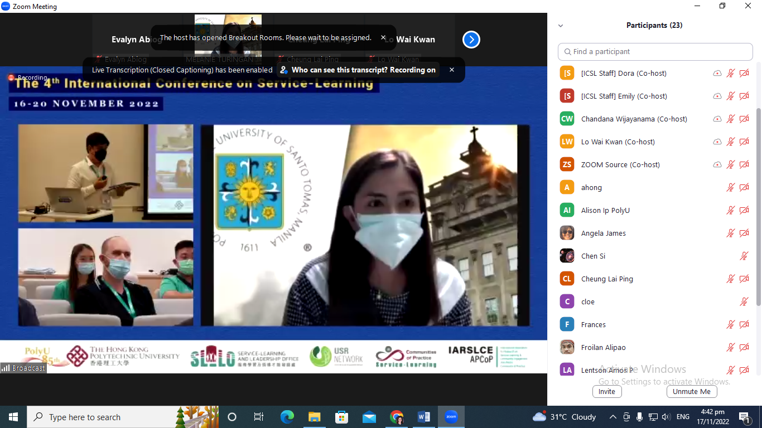Click the Broadcast signal indicator
The width and height of the screenshot is (762, 428).
(x=23, y=368)
